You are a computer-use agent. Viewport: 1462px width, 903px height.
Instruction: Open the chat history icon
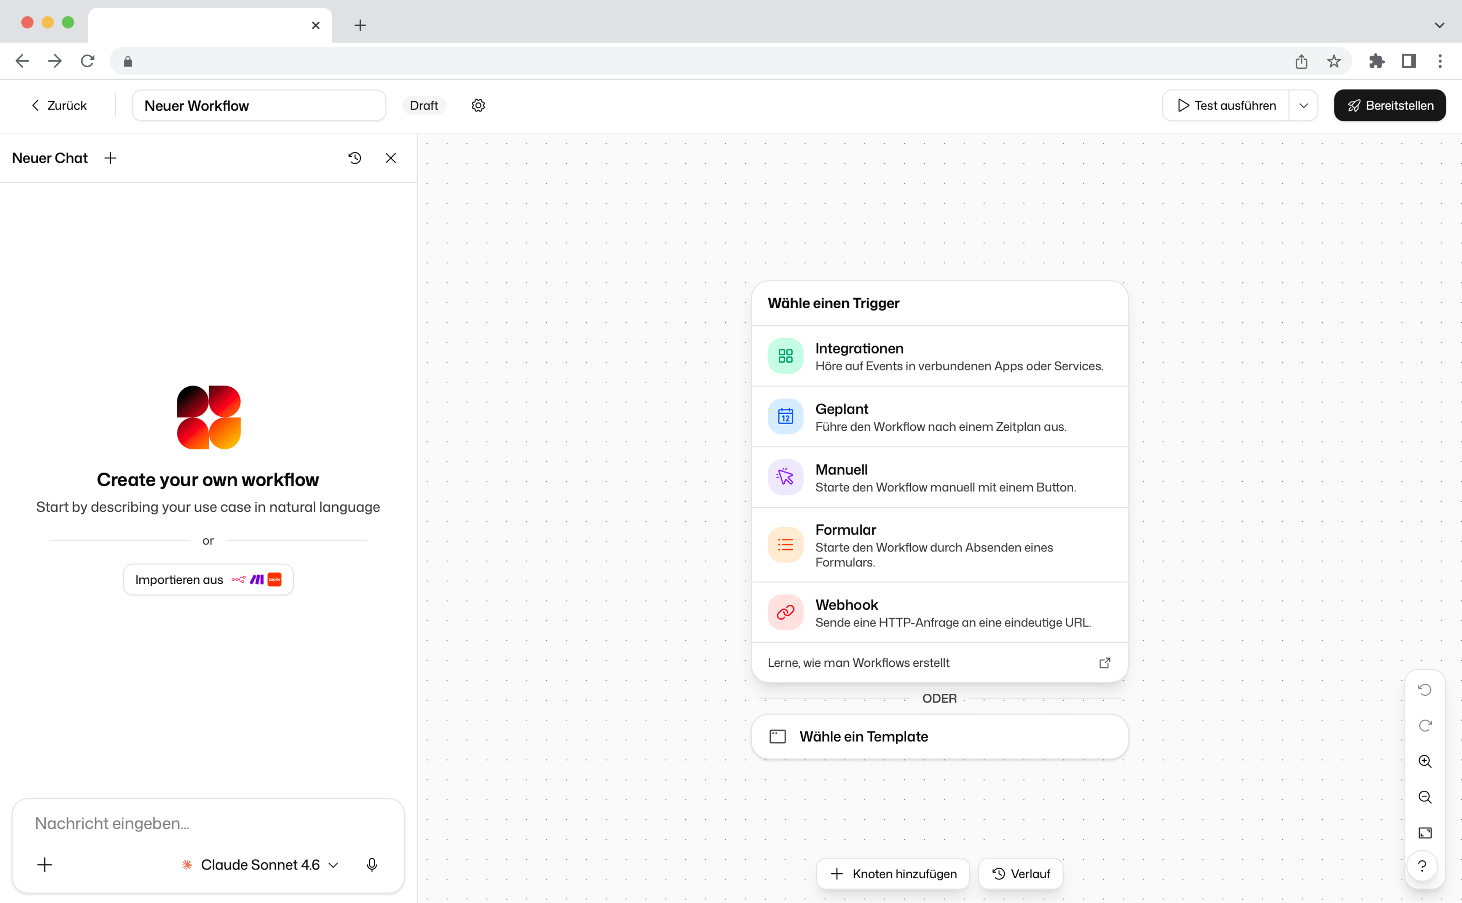[x=355, y=158]
